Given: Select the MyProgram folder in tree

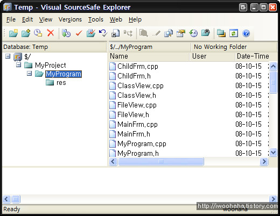Looking at the screenshot, I should (64, 74).
